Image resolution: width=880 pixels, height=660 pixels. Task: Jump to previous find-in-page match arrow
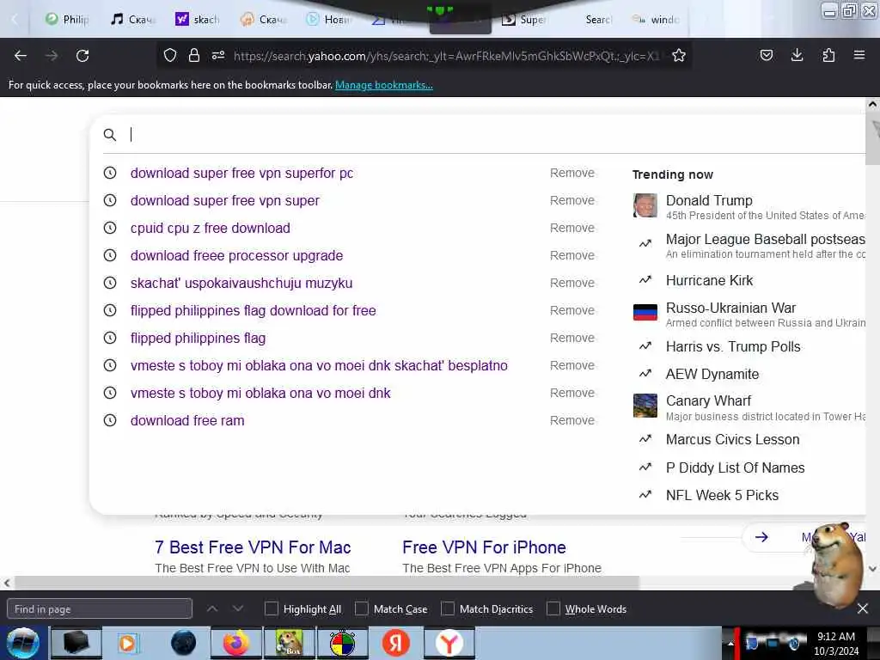(x=212, y=608)
